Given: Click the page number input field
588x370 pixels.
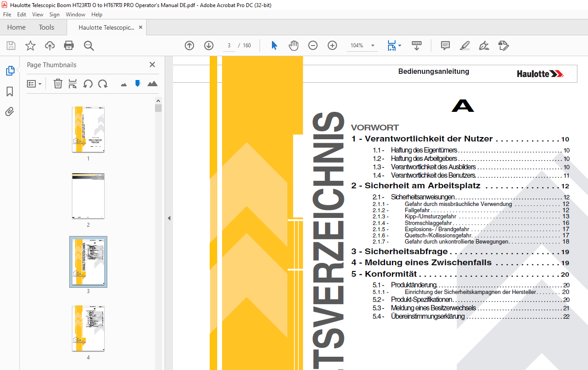Looking at the screenshot, I should point(229,46).
